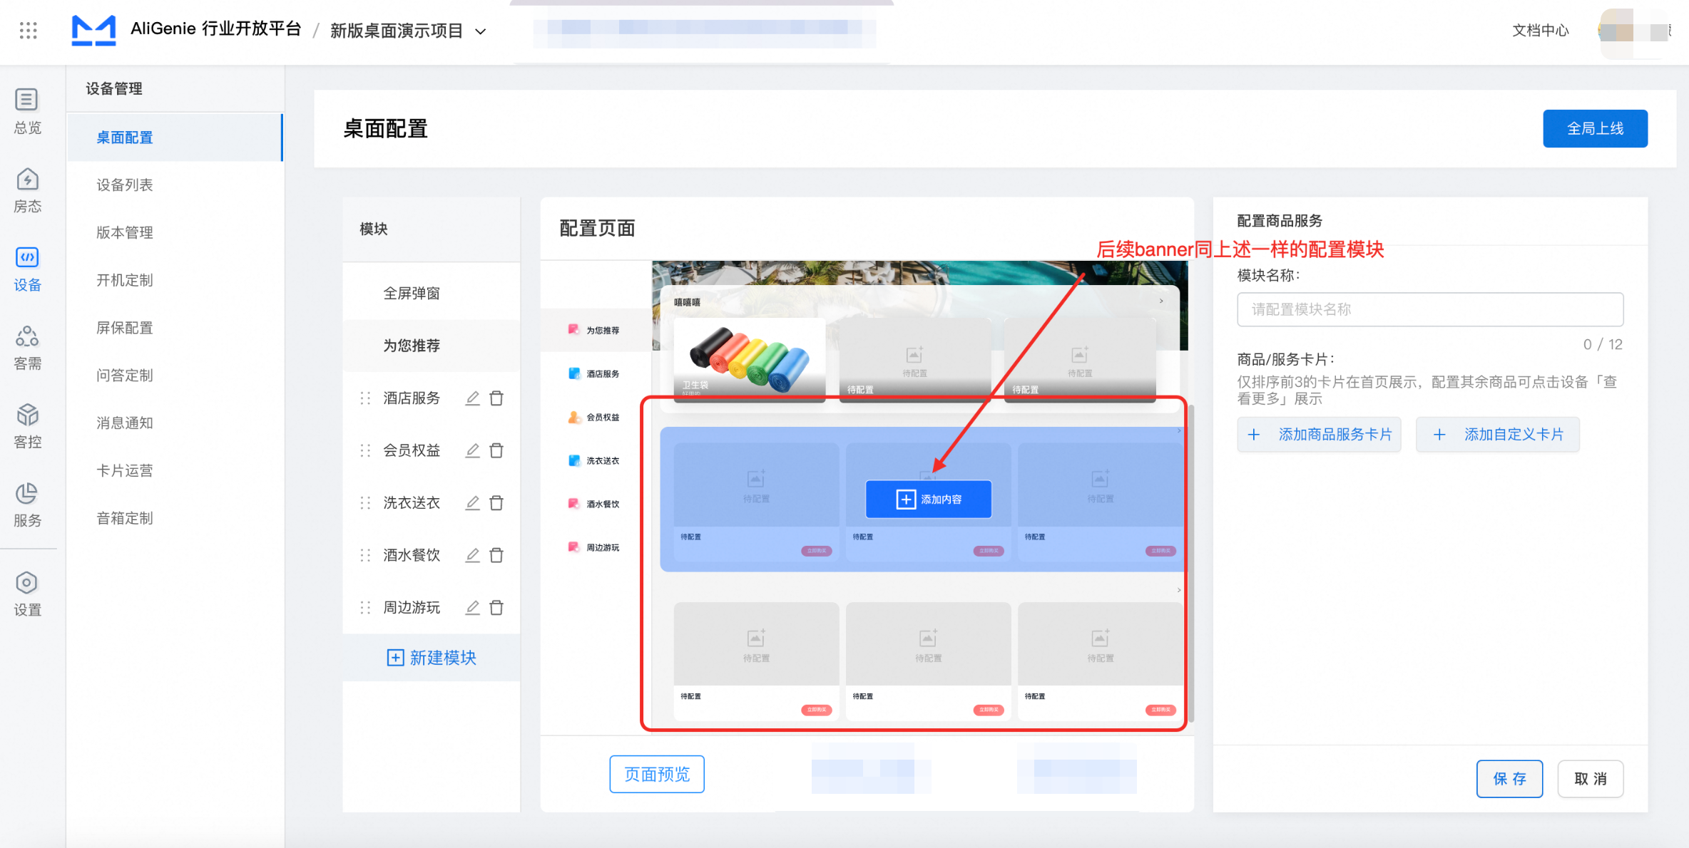The width and height of the screenshot is (1689, 848).
Task: Edit the 洗衣送衣 module name
Action: [x=472, y=503]
